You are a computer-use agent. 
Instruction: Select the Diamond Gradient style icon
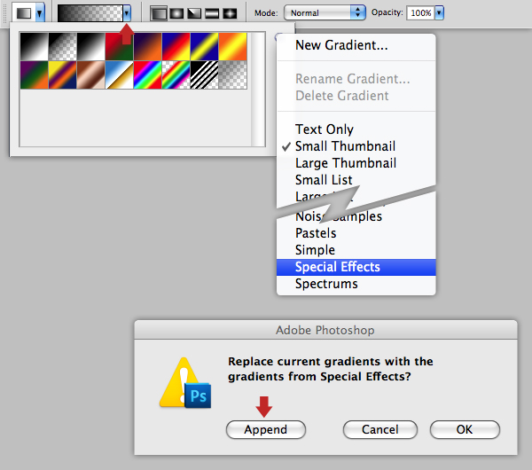(230, 13)
